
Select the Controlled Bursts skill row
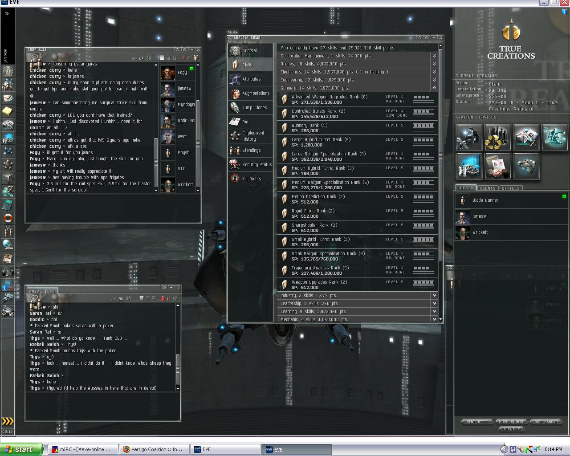[x=357, y=114]
